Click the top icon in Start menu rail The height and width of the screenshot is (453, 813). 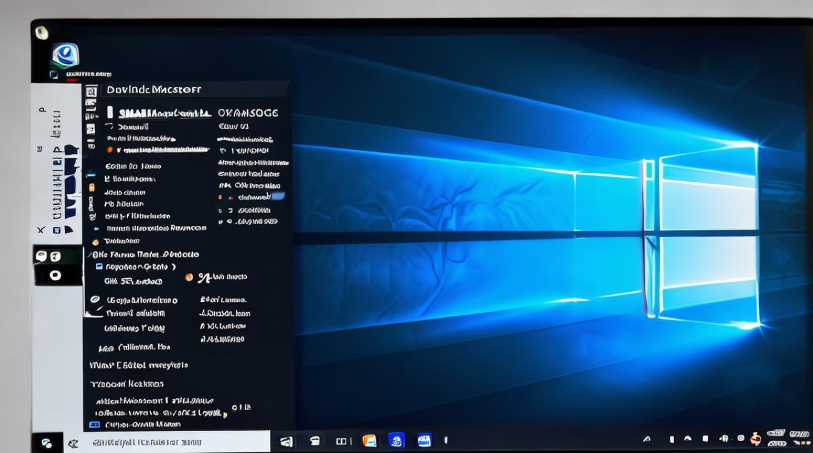tap(91, 92)
